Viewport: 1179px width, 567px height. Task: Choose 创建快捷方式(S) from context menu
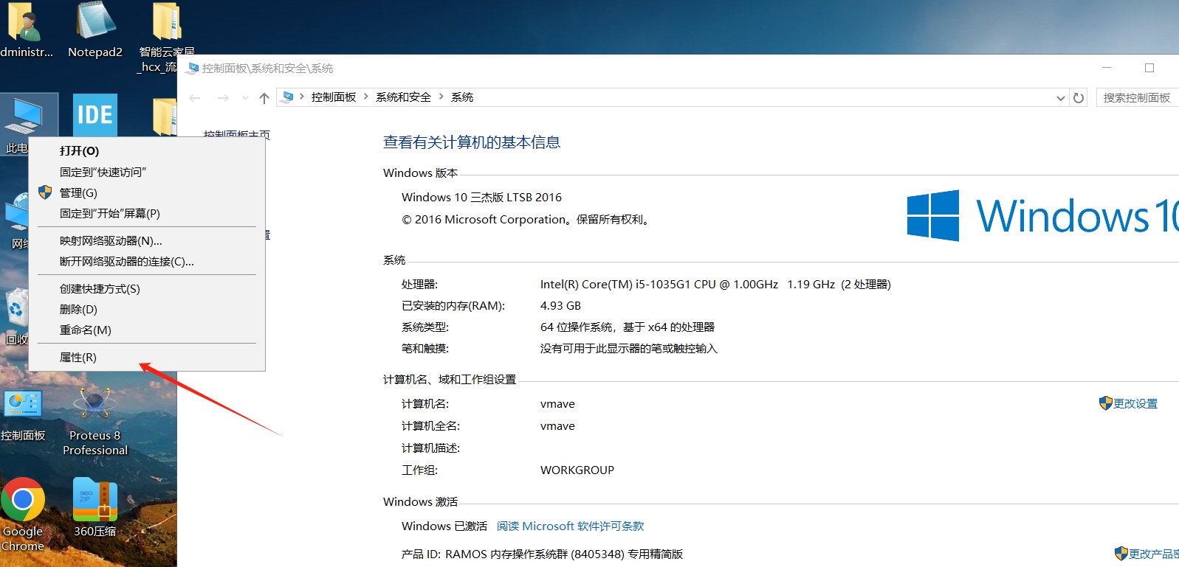(x=147, y=288)
